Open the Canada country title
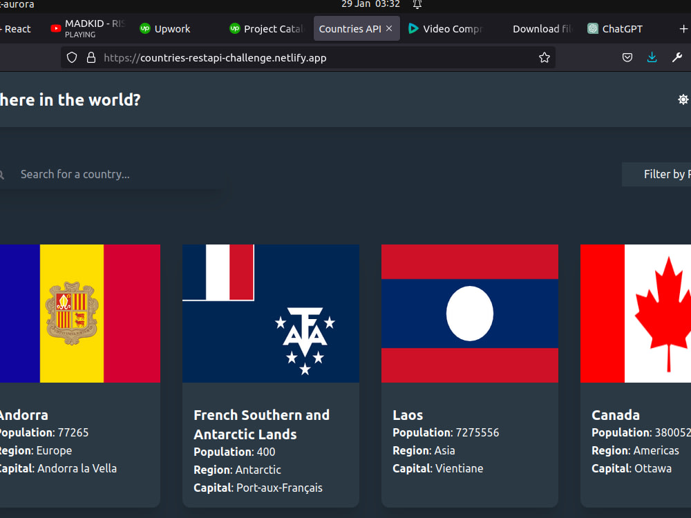 coord(616,415)
